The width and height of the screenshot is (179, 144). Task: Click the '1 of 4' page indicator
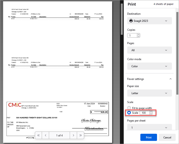[x=59, y=135]
